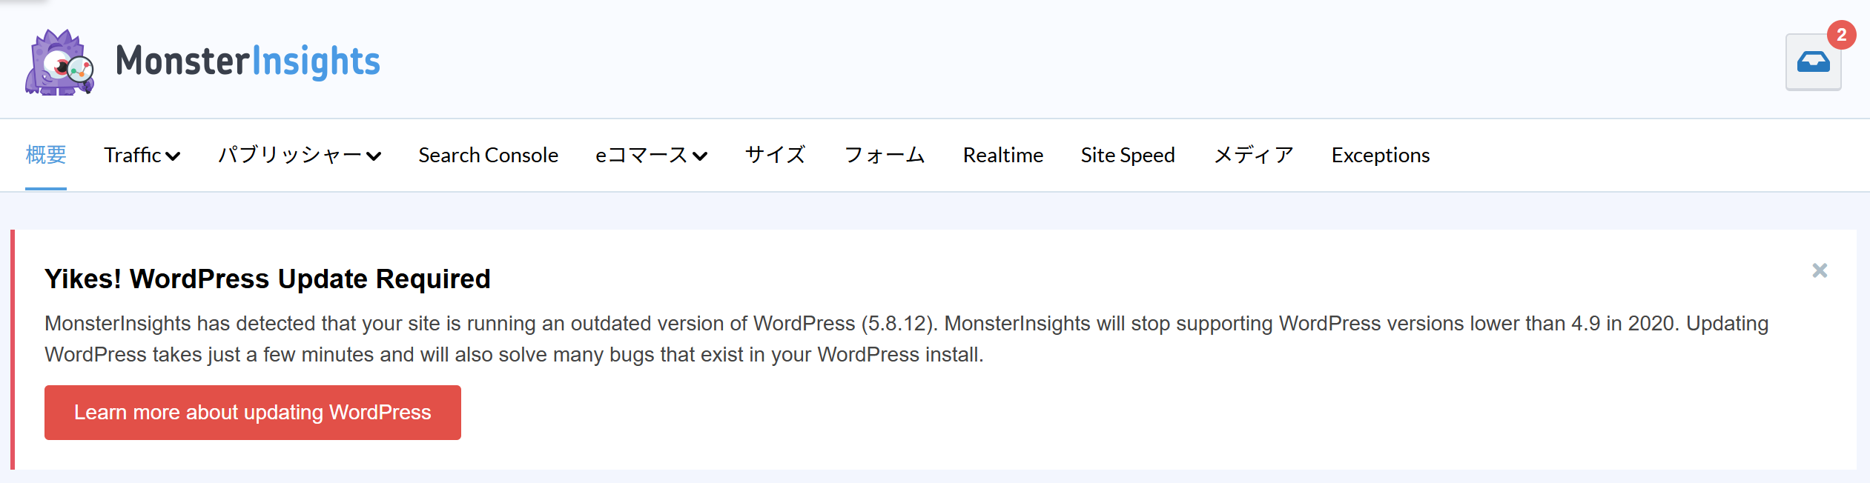Switch to the 概要 tab
1870x483 pixels.
pyautogui.click(x=46, y=155)
